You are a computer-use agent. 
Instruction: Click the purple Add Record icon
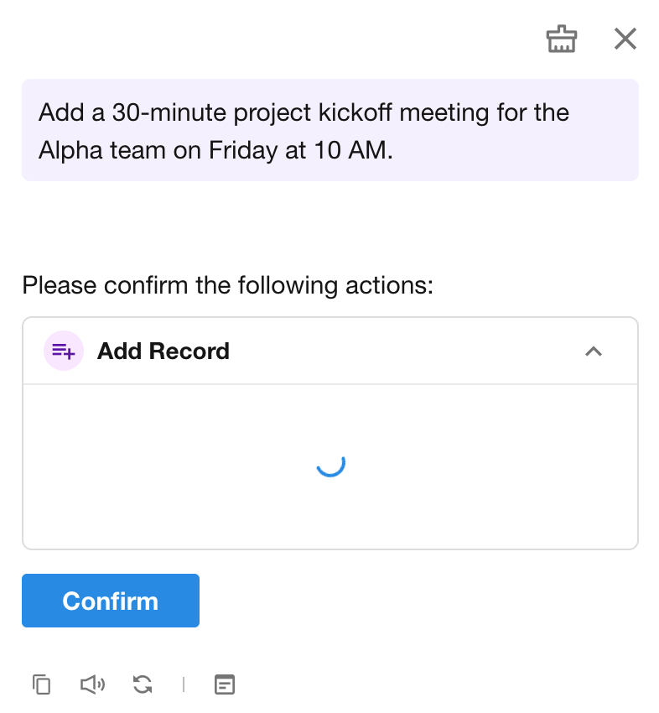[x=64, y=351]
